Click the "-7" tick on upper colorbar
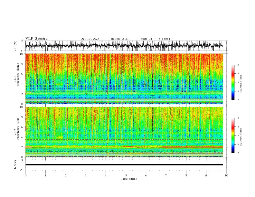The image size is (255, 197). (x=237, y=100)
